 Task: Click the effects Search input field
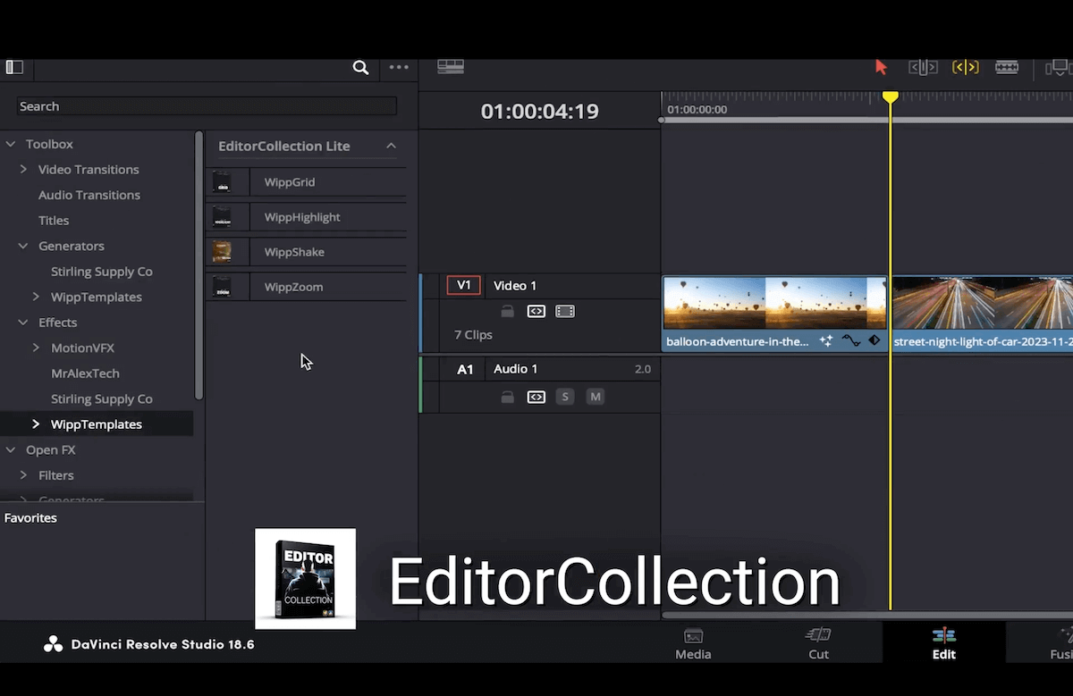point(207,106)
